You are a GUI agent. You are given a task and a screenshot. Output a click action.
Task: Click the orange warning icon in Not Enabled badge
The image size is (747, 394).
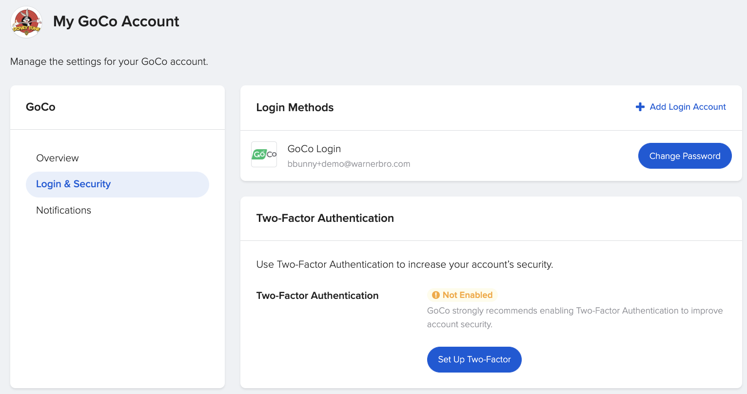[434, 295]
